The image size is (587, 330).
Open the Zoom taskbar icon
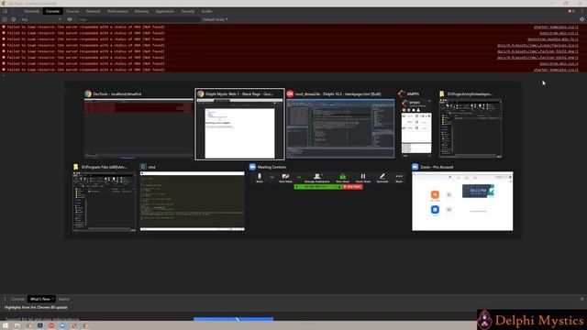point(62,326)
